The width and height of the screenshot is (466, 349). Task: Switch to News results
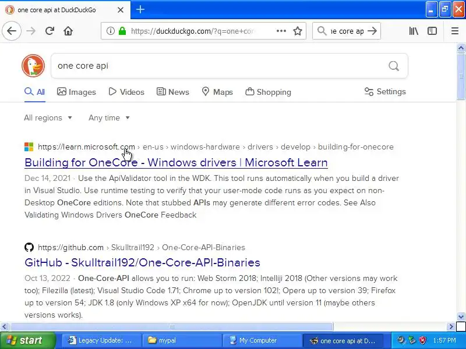tap(172, 92)
